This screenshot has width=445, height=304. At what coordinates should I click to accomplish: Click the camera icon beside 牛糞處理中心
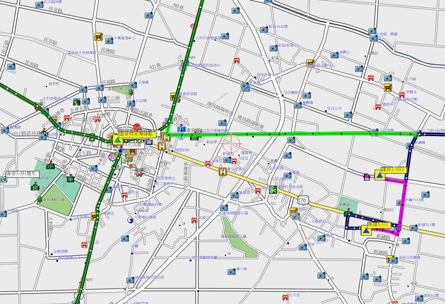109,41
